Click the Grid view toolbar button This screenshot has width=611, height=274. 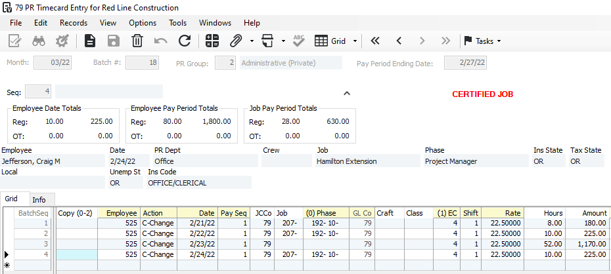pos(330,41)
